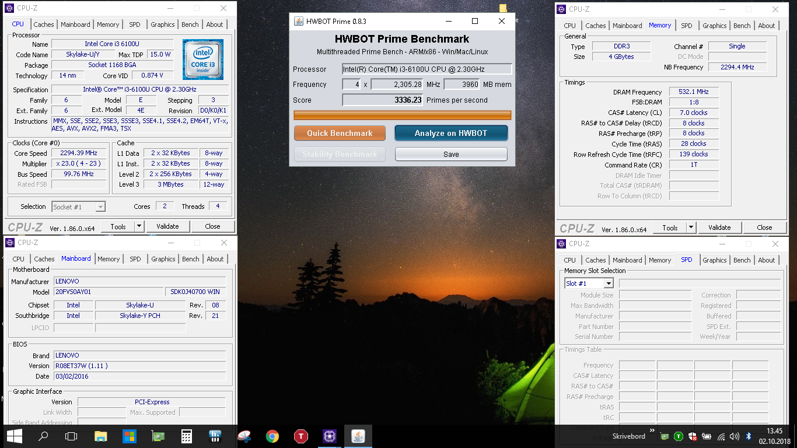The height and width of the screenshot is (448, 797).
Task: Click the Intel Core i3 6100U name value
Action: point(113,44)
